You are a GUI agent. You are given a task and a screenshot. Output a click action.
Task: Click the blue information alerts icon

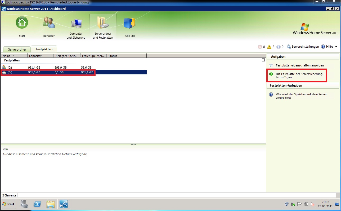coord(279,47)
